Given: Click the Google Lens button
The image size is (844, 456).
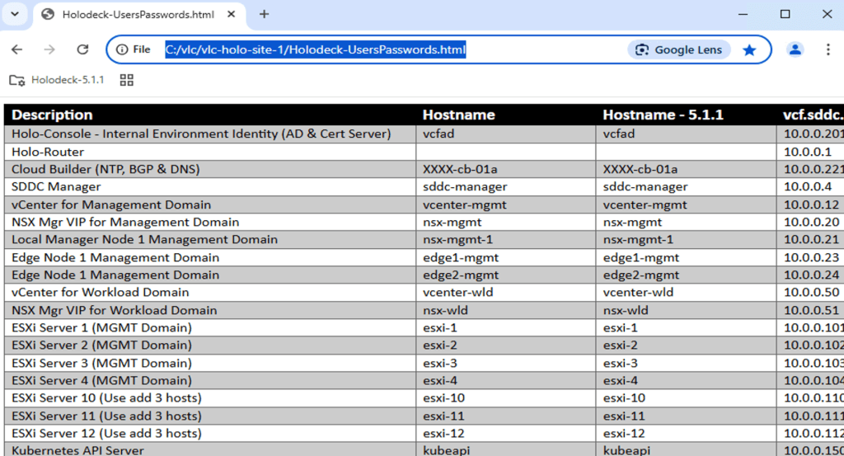Looking at the screenshot, I should click(x=679, y=49).
